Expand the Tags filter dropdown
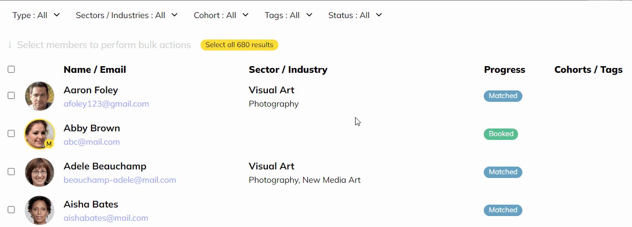This screenshot has width=632, height=227. coord(288,15)
